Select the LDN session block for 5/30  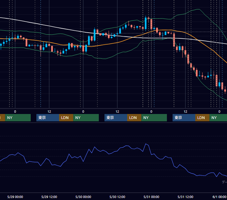[134, 118]
